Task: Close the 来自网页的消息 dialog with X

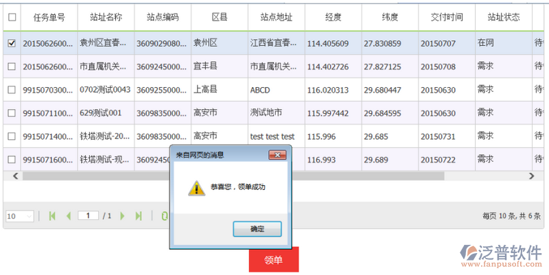Action: point(278,155)
